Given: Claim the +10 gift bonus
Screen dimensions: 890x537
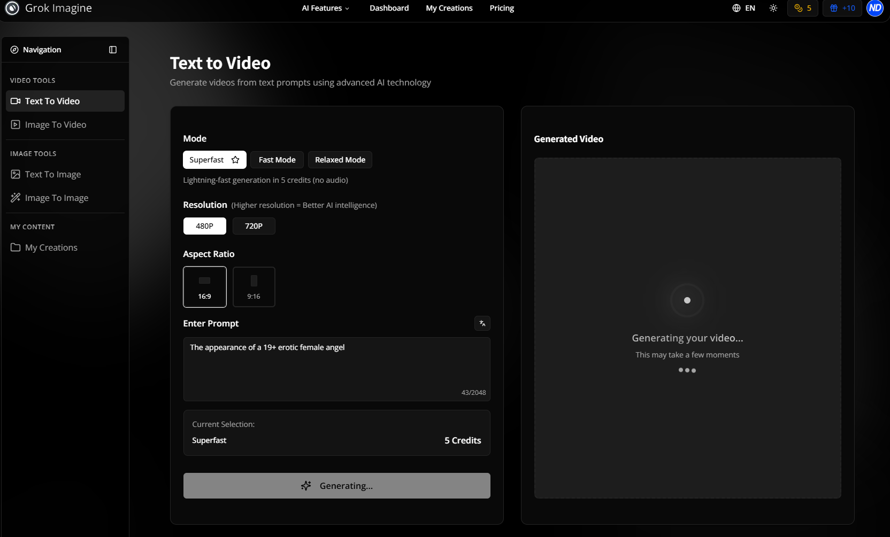Looking at the screenshot, I should 842,8.
